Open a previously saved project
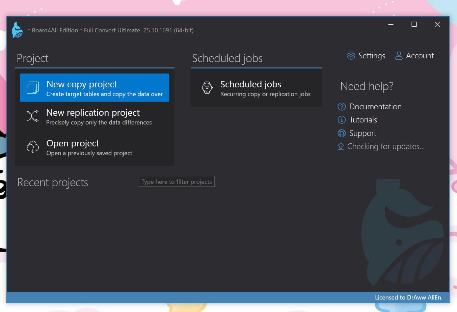457x312 pixels. pos(89,148)
